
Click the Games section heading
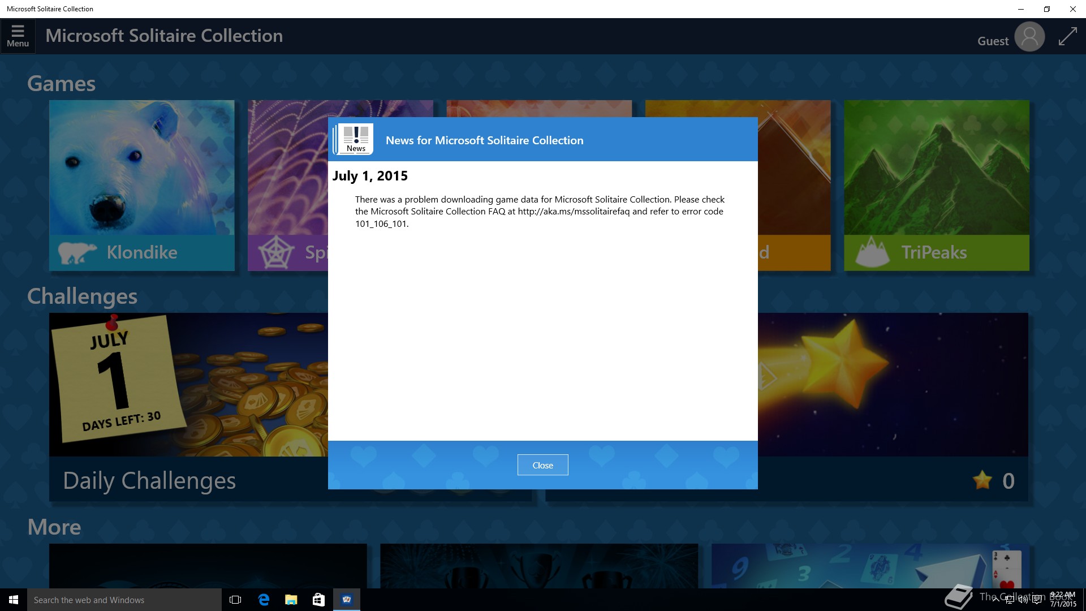[61, 84]
